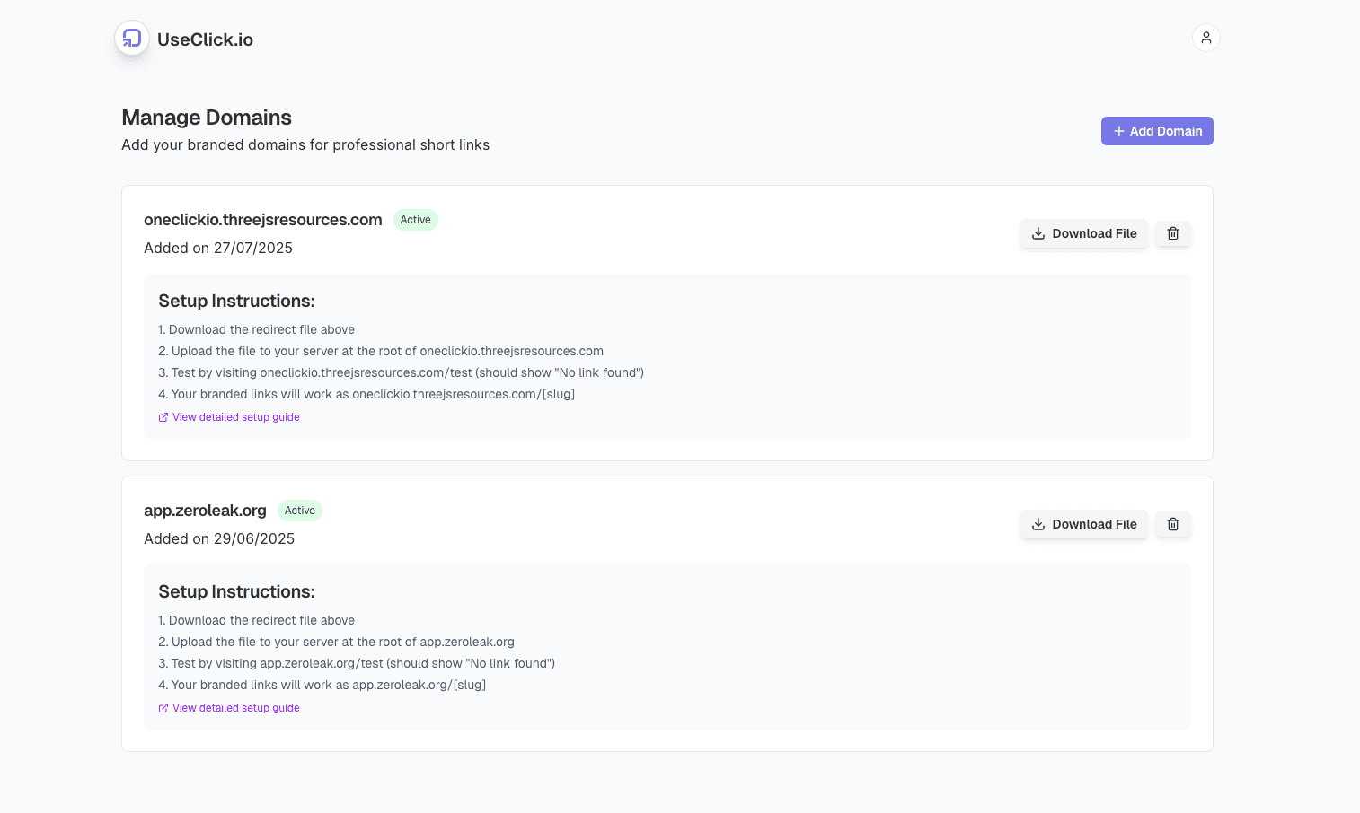Open the user profile icon at top right
This screenshot has width=1360, height=813.
(x=1205, y=38)
